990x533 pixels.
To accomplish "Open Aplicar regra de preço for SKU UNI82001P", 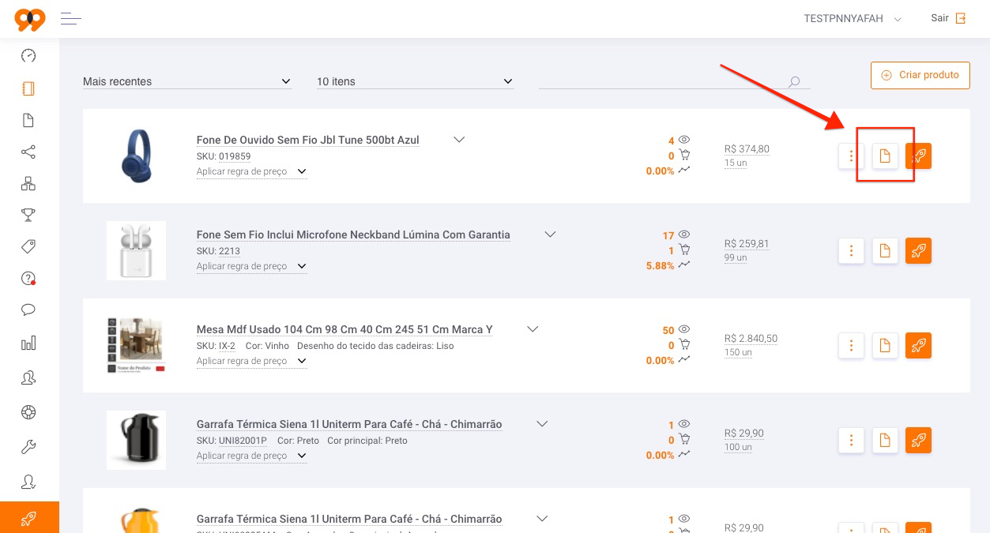I will click(252, 456).
